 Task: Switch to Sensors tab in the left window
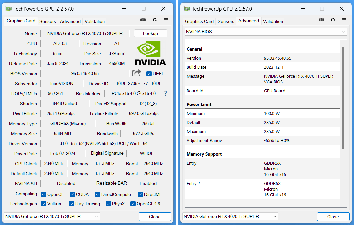point(47,21)
